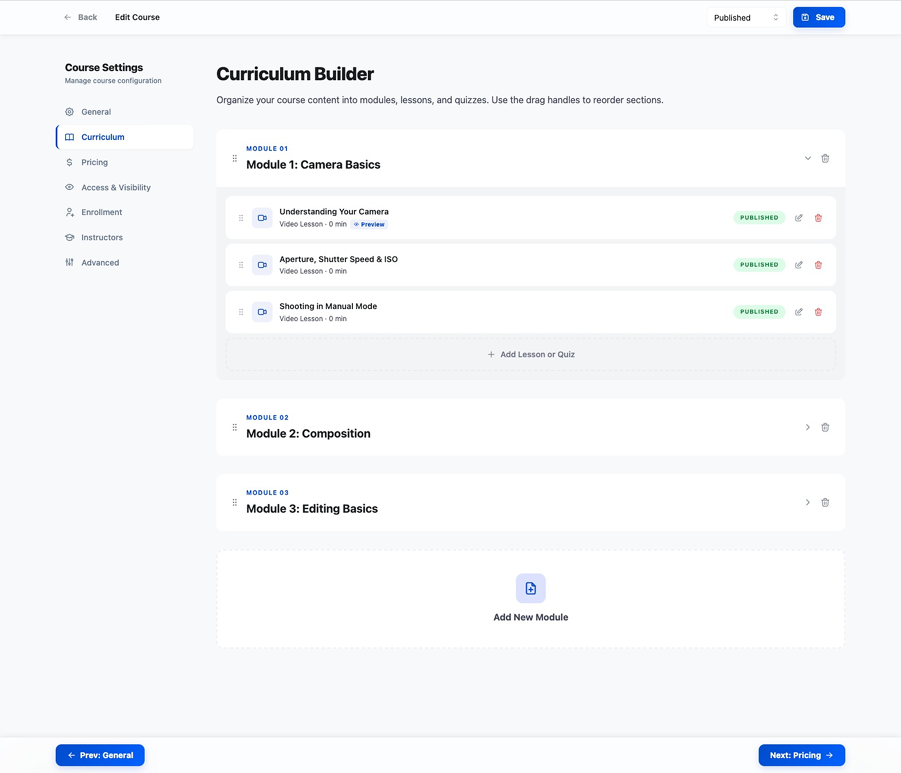The height and width of the screenshot is (773, 901).
Task: Click the Edit Course header text
Action: click(x=137, y=17)
